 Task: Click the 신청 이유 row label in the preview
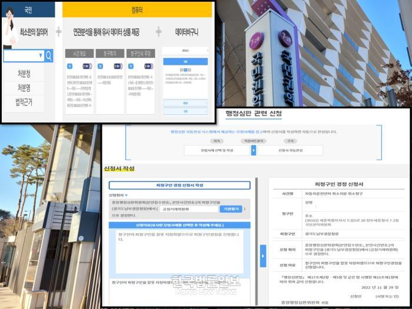(x=288, y=265)
